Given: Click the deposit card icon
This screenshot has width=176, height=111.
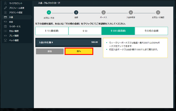Looking at the screenshot, I should [x=5, y=17].
